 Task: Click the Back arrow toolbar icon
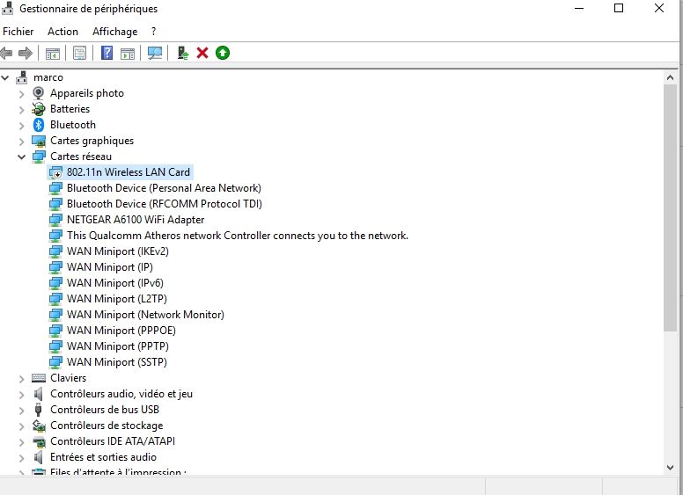pos(6,53)
